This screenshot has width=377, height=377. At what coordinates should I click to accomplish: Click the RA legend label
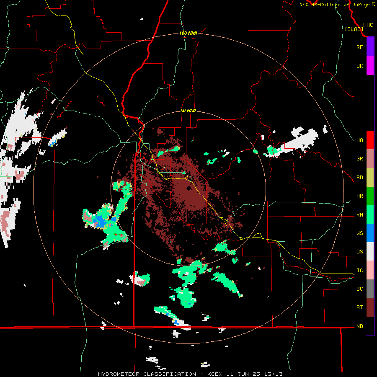pyautogui.click(x=359, y=215)
